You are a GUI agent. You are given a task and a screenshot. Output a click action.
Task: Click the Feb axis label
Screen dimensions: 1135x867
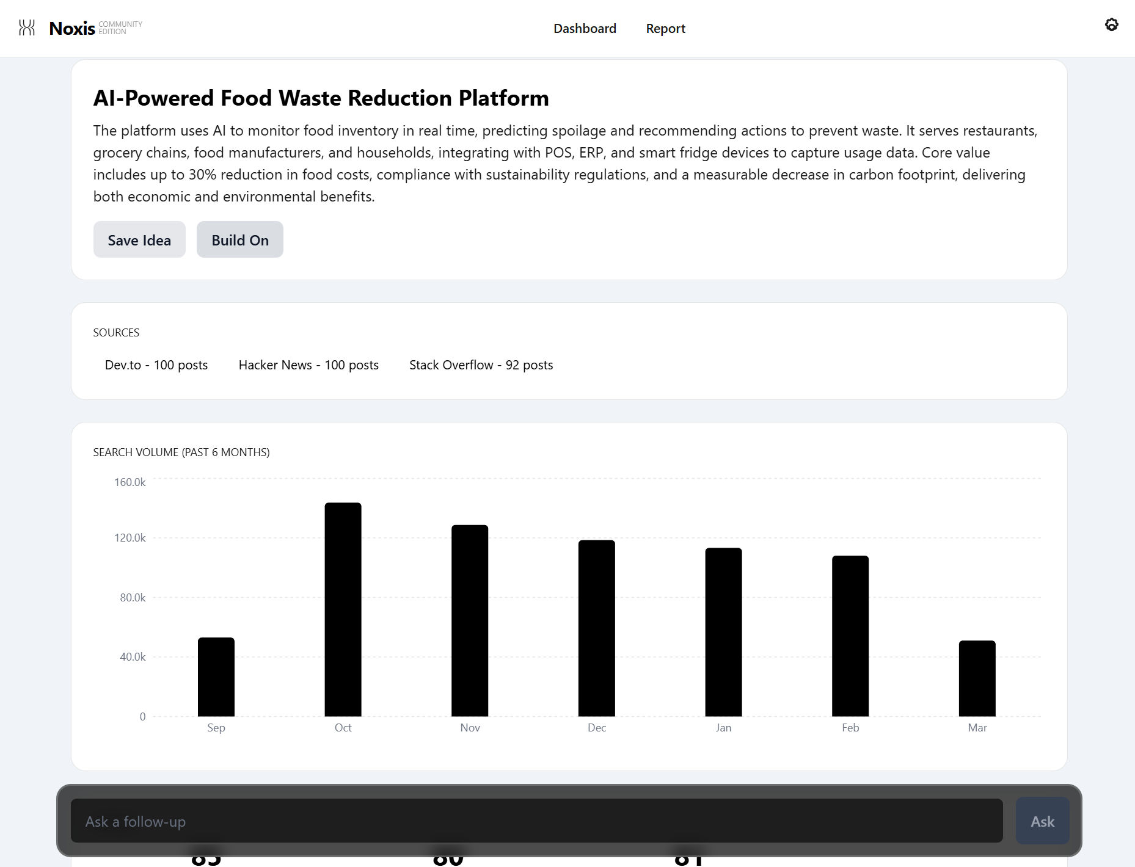[850, 727]
